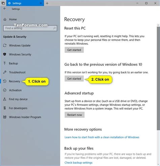Click the back arrow in Settings header
Viewport: 160px width, 166px height.
(x=5, y=9)
